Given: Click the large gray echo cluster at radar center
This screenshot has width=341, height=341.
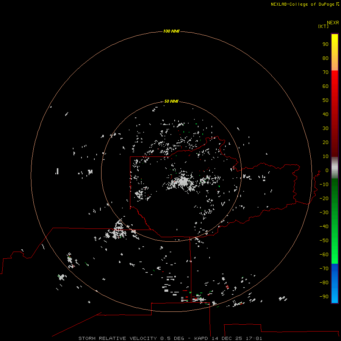Looking at the screenshot, I should coord(183,182).
